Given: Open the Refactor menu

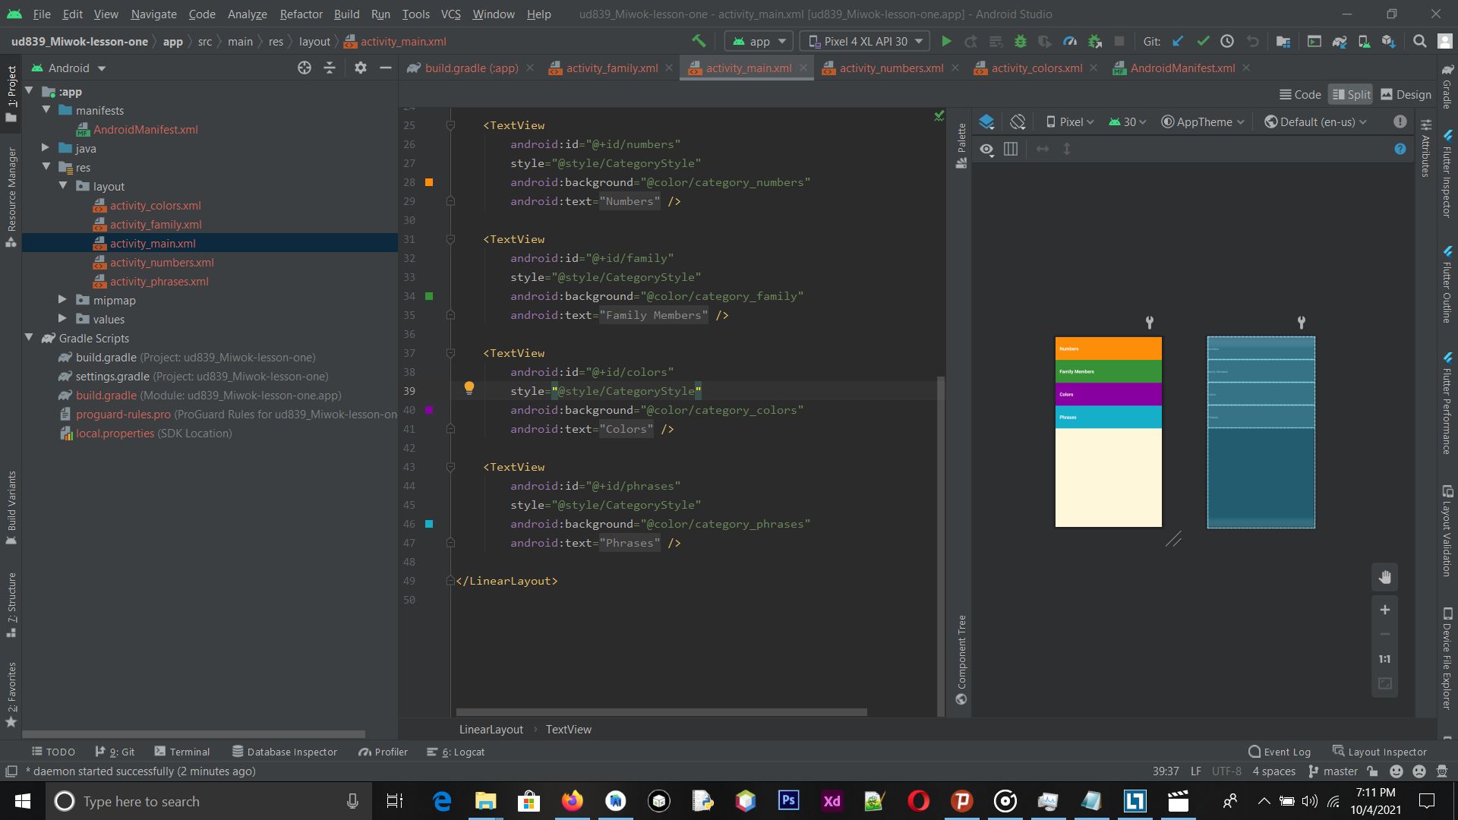Looking at the screenshot, I should pos(301,14).
